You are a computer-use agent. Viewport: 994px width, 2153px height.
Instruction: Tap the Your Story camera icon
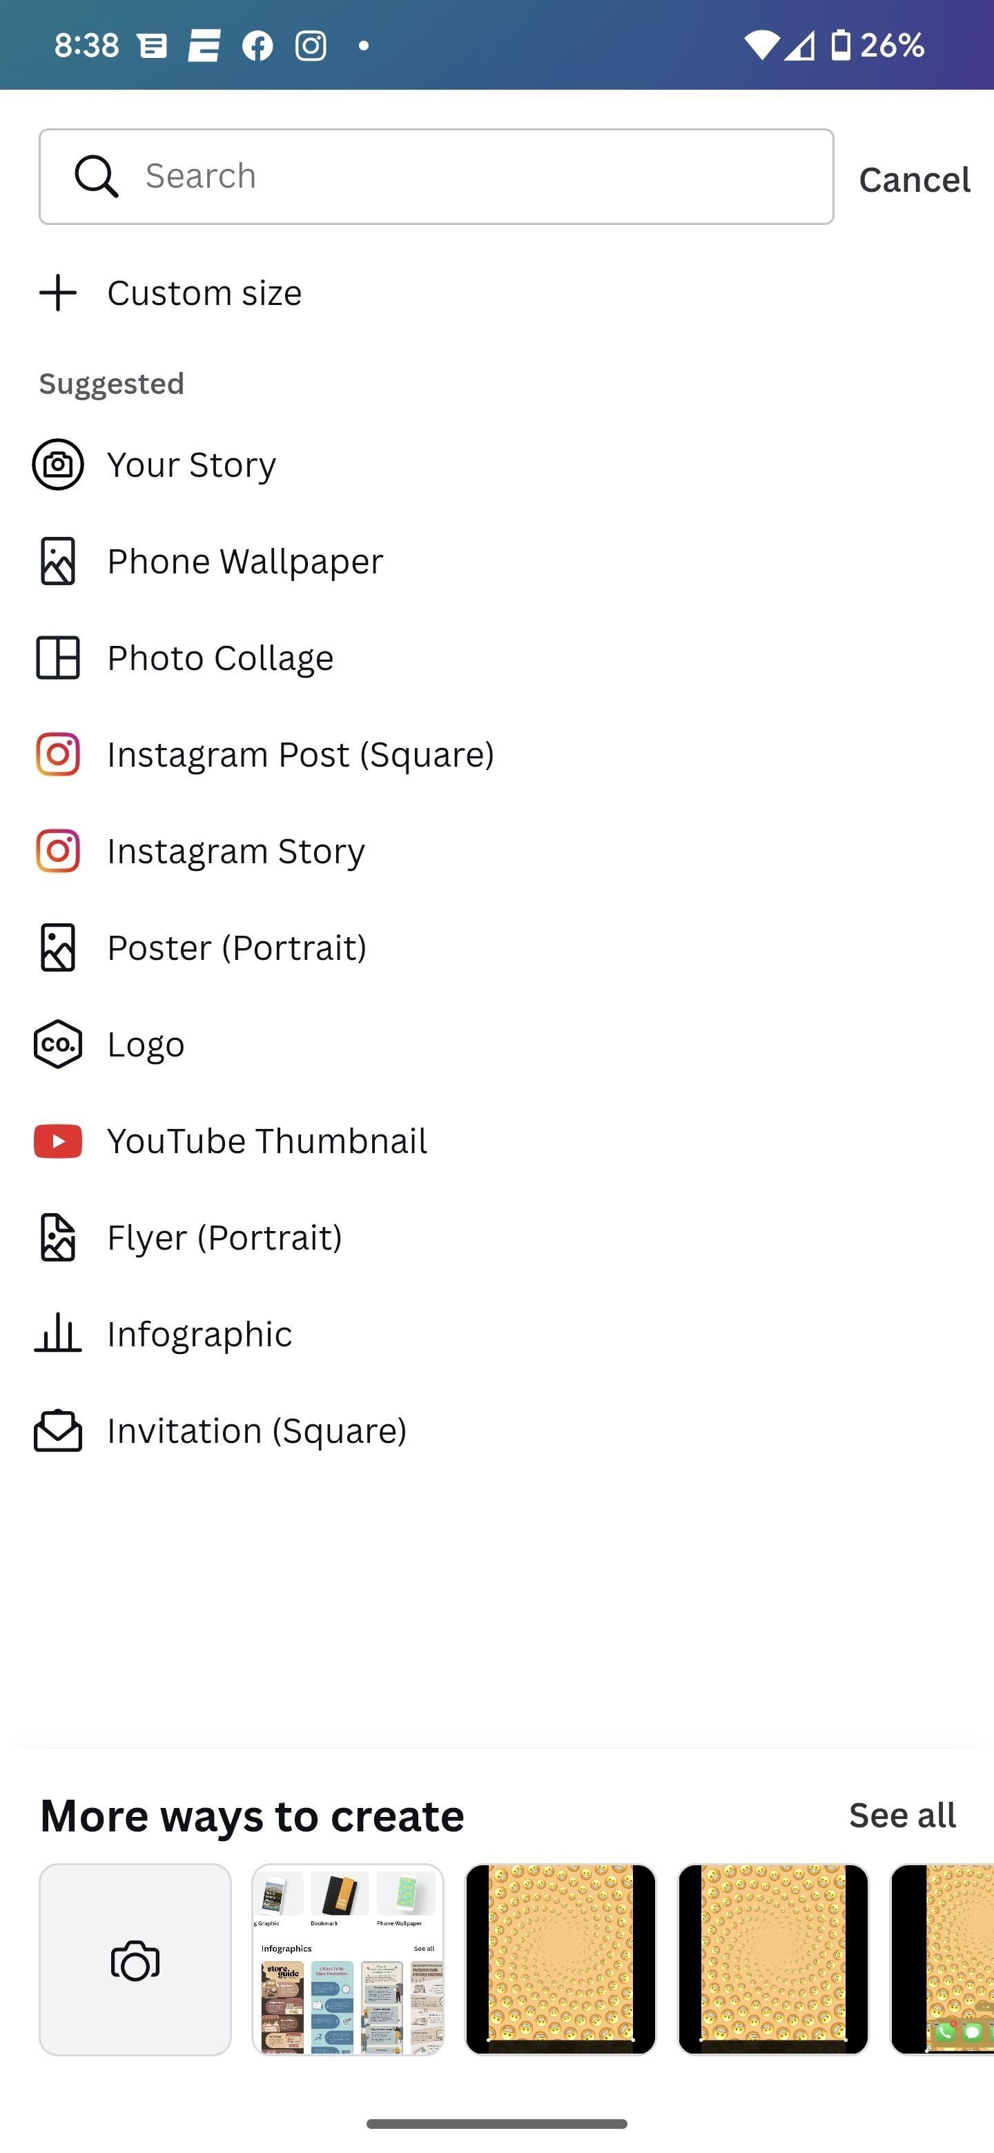tap(58, 464)
